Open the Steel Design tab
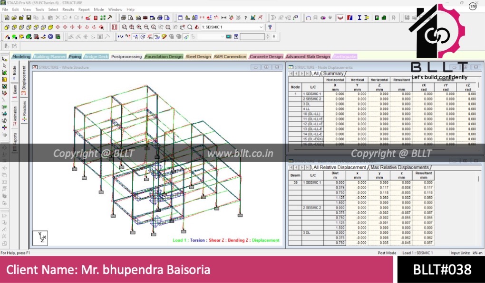Screen dimensions: 485x283 (x=198, y=57)
